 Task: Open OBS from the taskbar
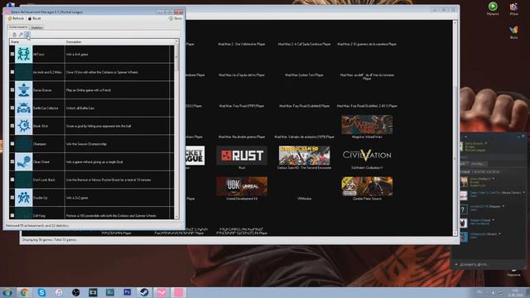click(x=76, y=292)
